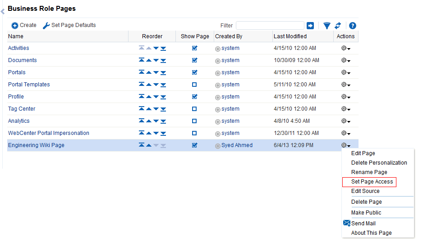The height and width of the screenshot is (246, 423).
Task: Close Actions menu for Engineering Wiki Page
Action: (x=345, y=145)
